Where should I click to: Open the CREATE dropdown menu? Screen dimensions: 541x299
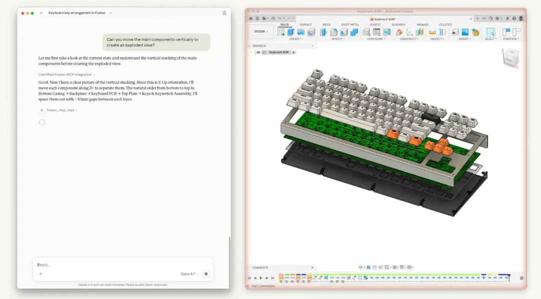tap(296, 39)
